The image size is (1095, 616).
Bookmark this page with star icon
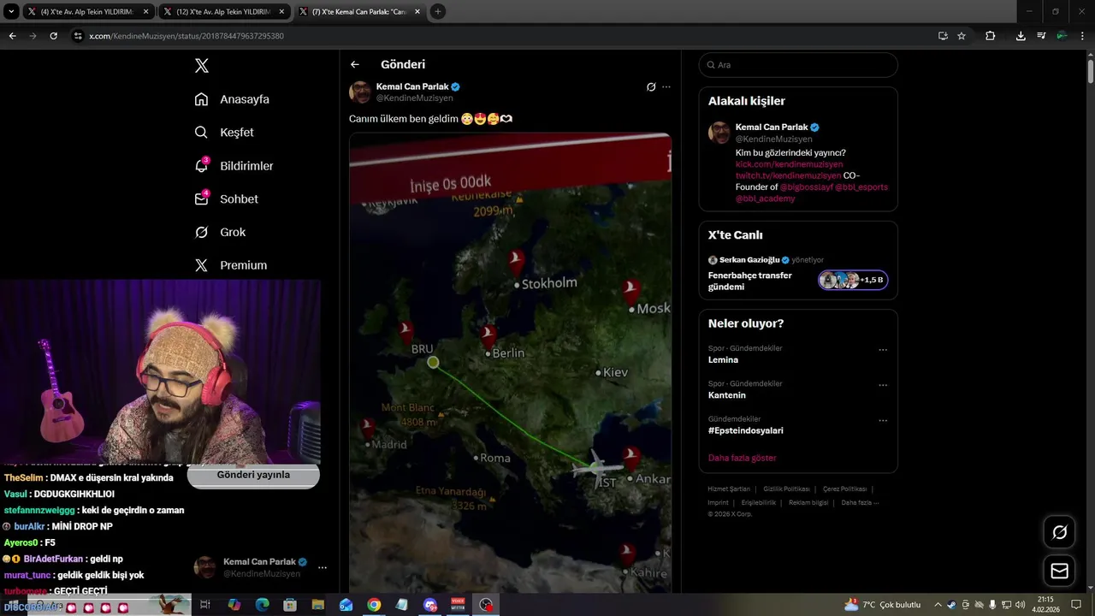pyautogui.click(x=962, y=36)
